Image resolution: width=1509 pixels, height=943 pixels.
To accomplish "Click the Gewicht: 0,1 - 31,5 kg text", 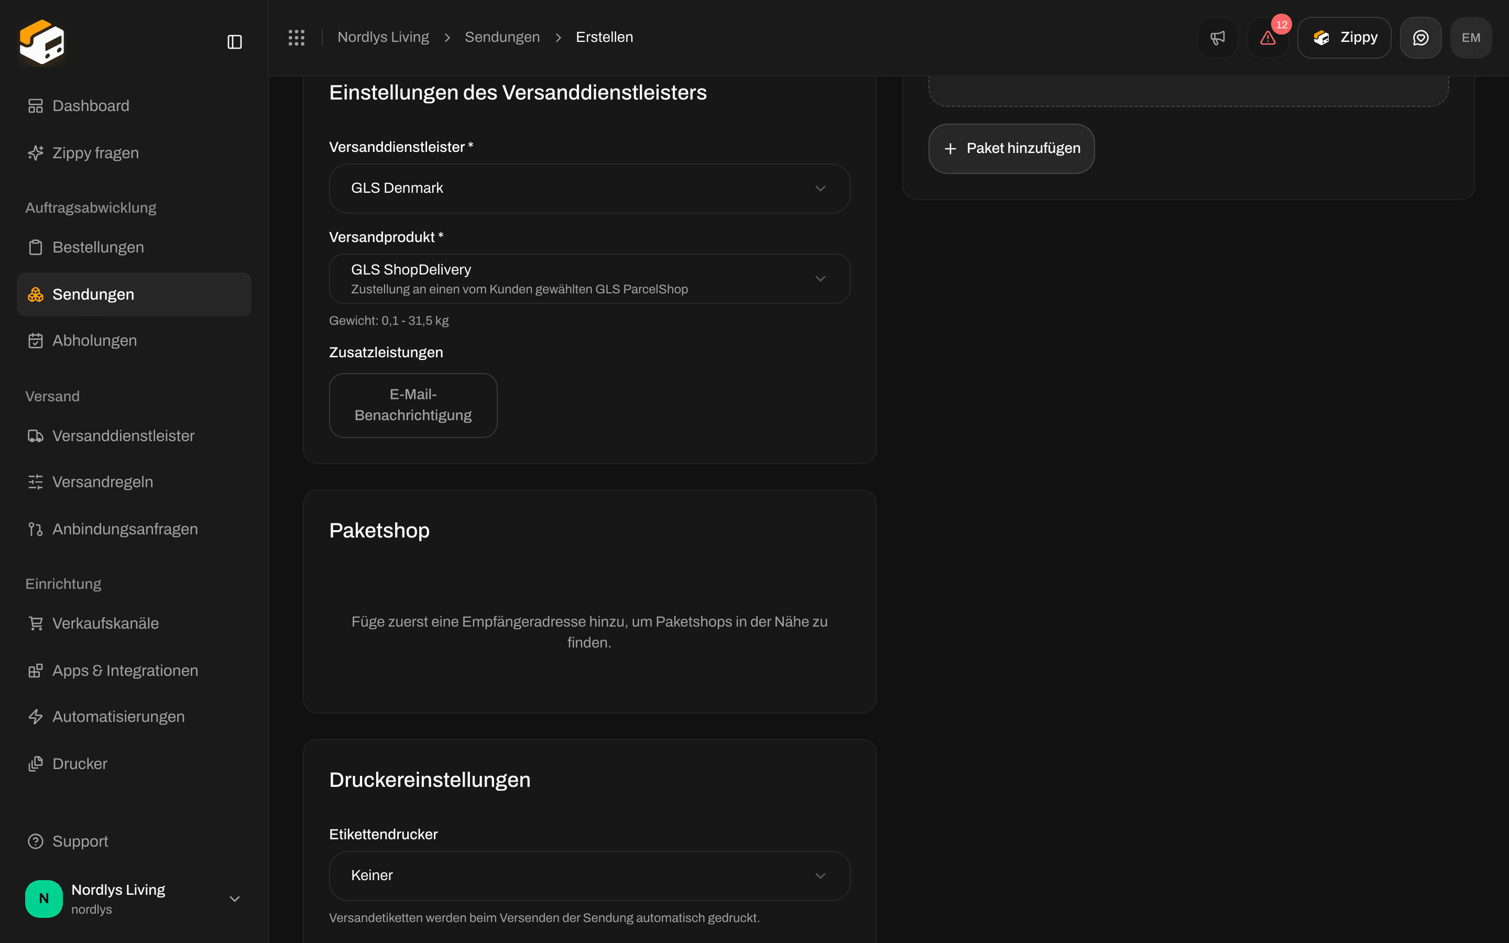I will click(388, 321).
